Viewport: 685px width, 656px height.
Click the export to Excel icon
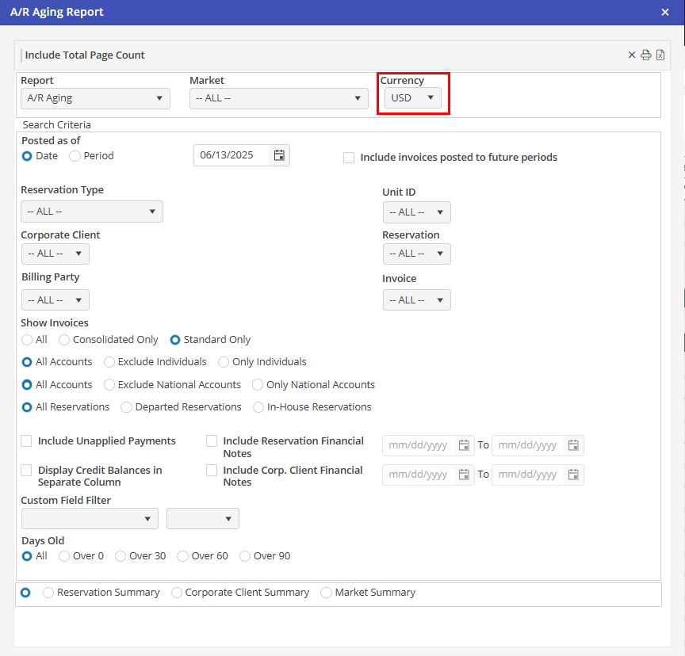coord(660,55)
